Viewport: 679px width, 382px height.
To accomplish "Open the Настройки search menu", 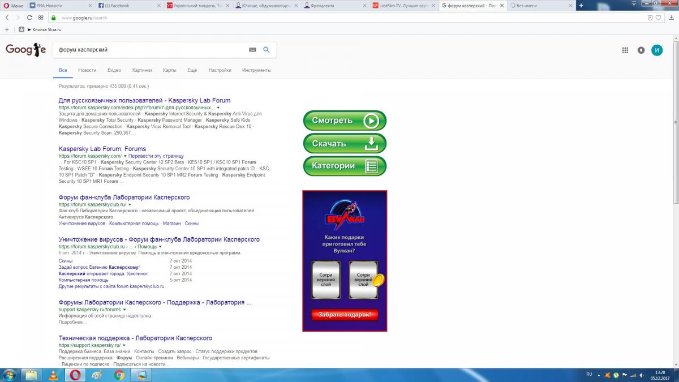I will click(x=220, y=70).
